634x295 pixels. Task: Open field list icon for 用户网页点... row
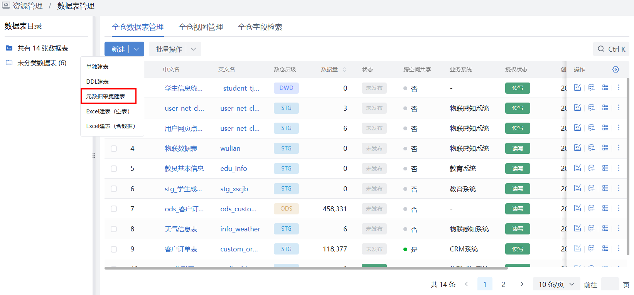(605, 128)
